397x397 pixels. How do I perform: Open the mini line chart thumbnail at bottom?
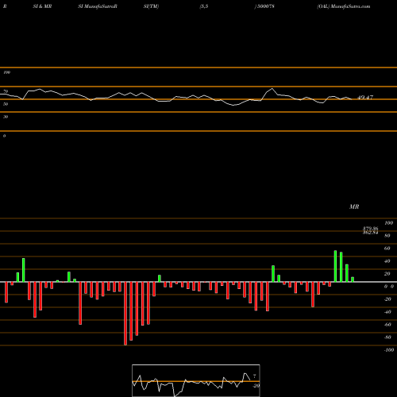pyautogui.click(x=196, y=380)
